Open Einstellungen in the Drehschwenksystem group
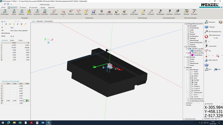The width and height of the screenshot is (223, 125). pyautogui.click(x=160, y=12)
